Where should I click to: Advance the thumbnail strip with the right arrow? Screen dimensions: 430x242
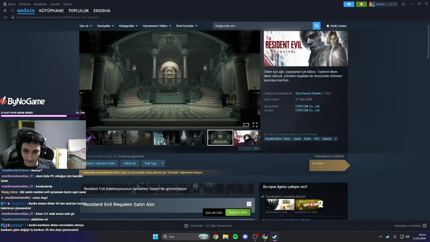point(256,148)
